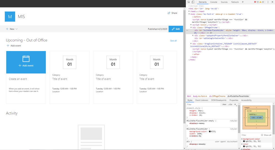
Task: Click the Computed Filter input field
Action: 251,135
